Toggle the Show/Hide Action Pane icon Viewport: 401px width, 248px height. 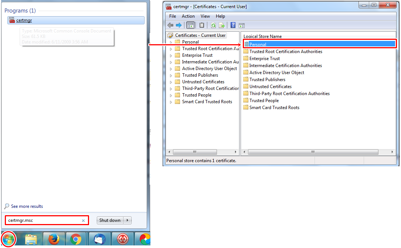pyautogui.click(x=242, y=25)
